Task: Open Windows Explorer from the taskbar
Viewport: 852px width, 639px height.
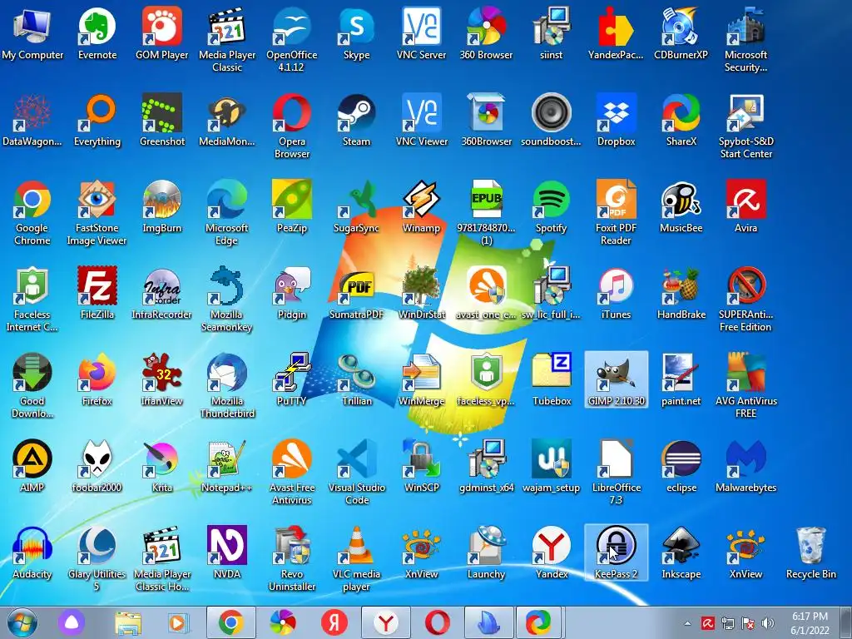Action: click(127, 622)
